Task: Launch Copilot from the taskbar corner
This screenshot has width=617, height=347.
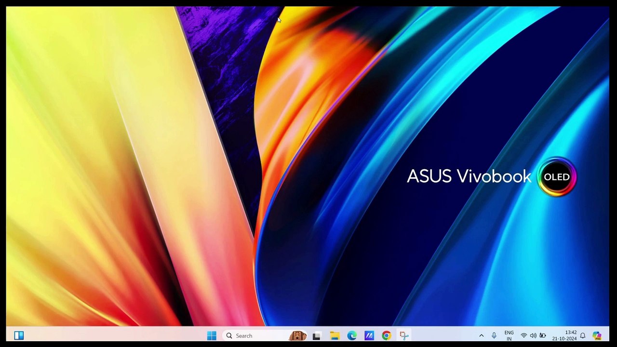Action: (x=597, y=336)
